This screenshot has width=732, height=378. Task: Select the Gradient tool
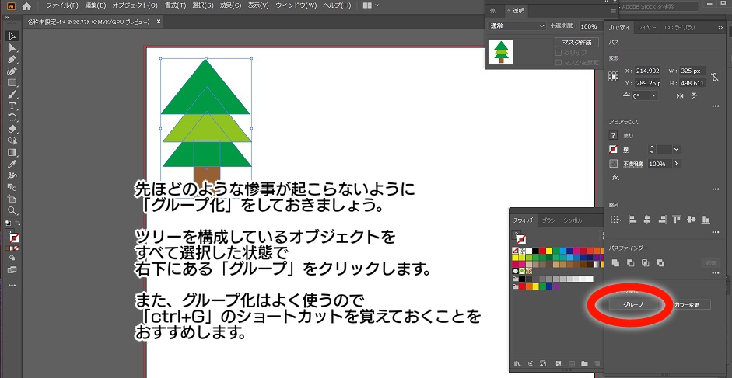12,152
